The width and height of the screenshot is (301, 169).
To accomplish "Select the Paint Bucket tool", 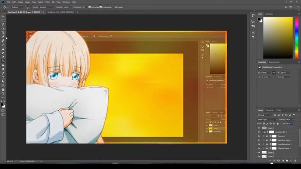I will point(3,61).
